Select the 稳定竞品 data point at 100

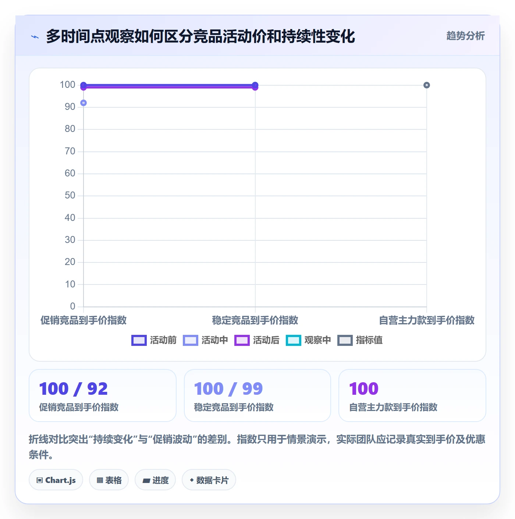(x=255, y=85)
